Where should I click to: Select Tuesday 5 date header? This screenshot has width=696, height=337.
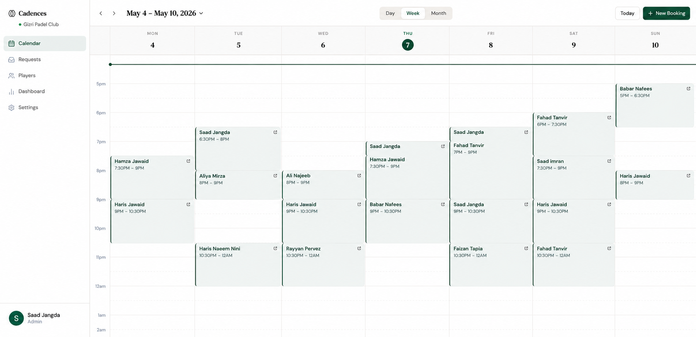point(238,41)
